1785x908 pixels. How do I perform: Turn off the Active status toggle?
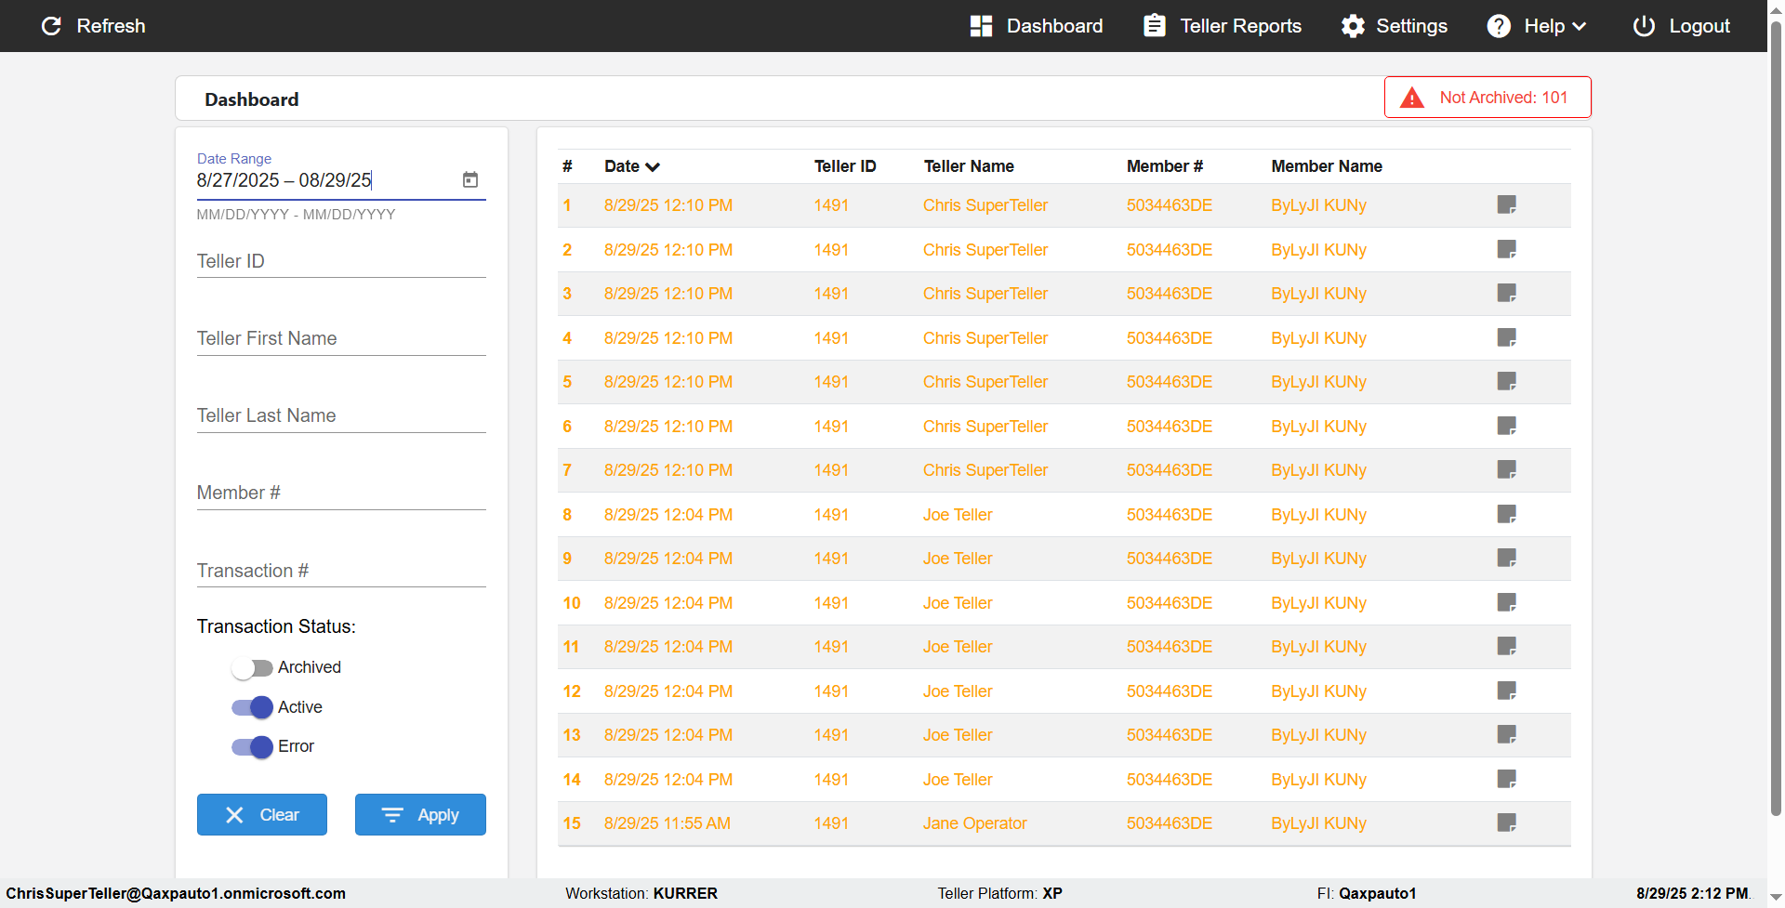(x=251, y=707)
